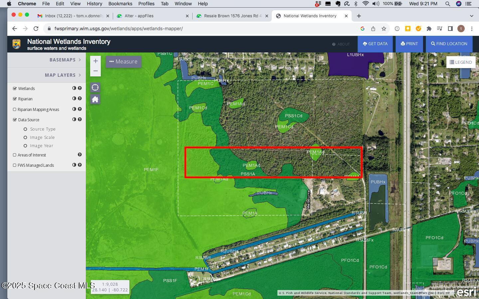
Task: Reload the current page
Action: click(x=36, y=29)
